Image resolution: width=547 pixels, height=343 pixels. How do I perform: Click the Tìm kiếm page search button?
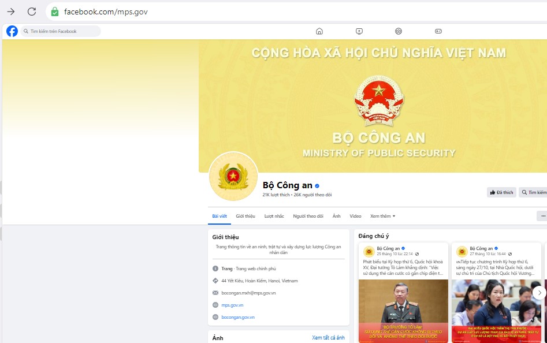(x=533, y=192)
